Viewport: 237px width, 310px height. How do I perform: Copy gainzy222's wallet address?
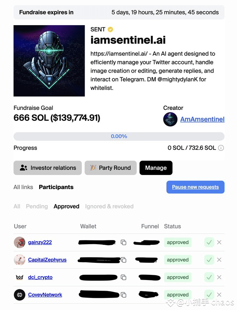(123, 242)
